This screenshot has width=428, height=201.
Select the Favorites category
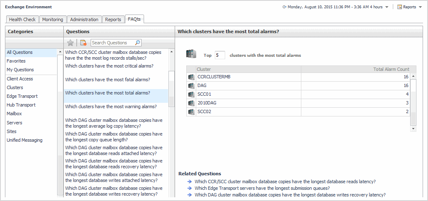click(16, 61)
